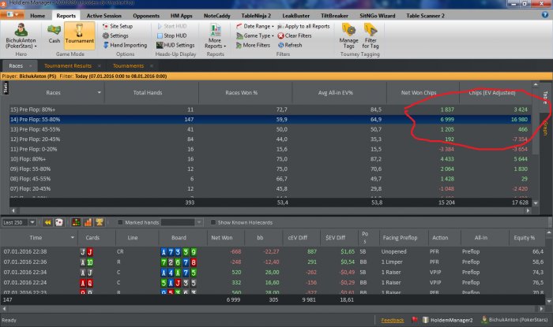Image resolution: width=553 pixels, height=327 pixels.
Task: Select the 07.01.2016 22:38 hand row
Action: (273, 251)
